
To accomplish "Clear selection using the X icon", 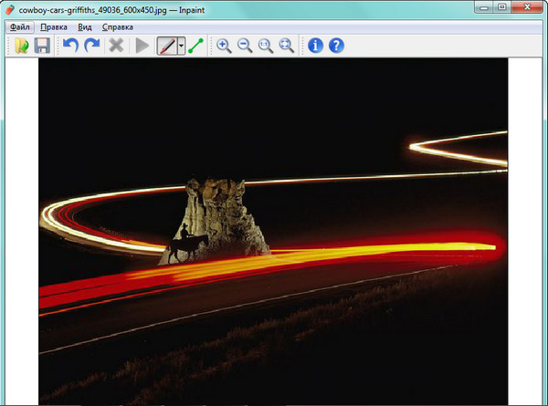I will [x=116, y=45].
